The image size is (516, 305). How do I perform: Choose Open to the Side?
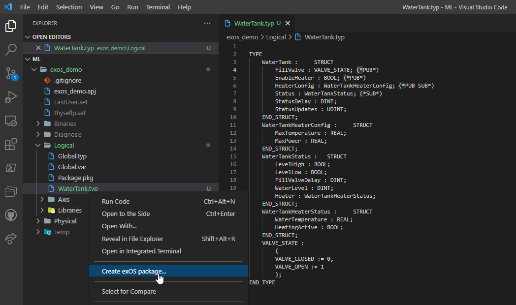tap(168, 214)
